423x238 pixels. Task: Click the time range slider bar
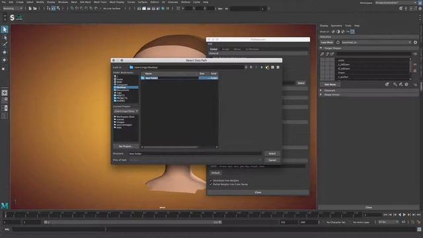[132, 222]
